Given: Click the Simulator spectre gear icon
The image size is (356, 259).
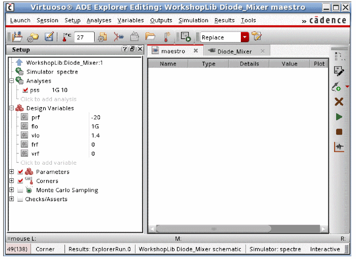Looking at the screenshot, I should (19, 72).
